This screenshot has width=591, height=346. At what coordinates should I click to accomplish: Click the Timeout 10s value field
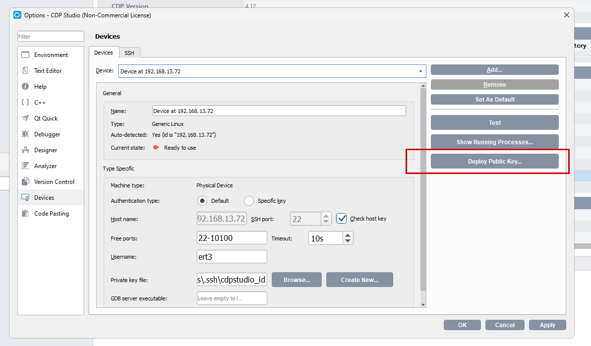click(326, 238)
